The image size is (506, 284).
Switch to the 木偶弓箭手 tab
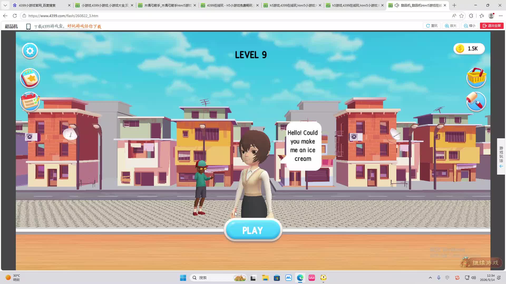167,5
